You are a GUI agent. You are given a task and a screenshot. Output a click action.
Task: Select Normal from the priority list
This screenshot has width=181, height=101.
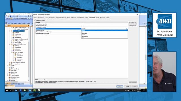coord(105,35)
